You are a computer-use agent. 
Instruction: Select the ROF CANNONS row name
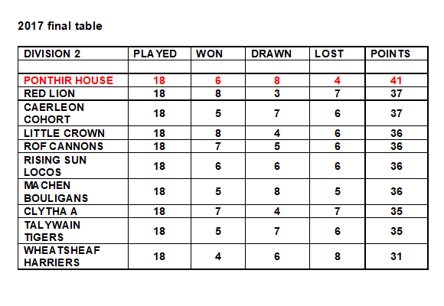[x=64, y=146]
